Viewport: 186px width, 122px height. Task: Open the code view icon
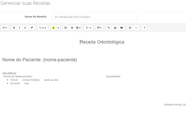pyautogui.click(x=136, y=28)
